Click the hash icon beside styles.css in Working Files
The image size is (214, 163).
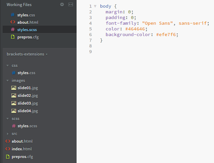pos(13,15)
